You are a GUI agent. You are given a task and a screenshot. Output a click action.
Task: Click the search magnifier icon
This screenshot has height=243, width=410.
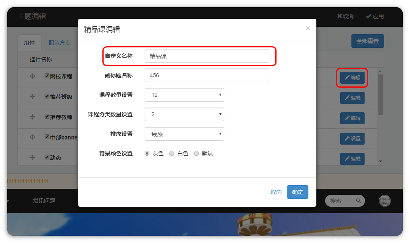tap(358, 201)
